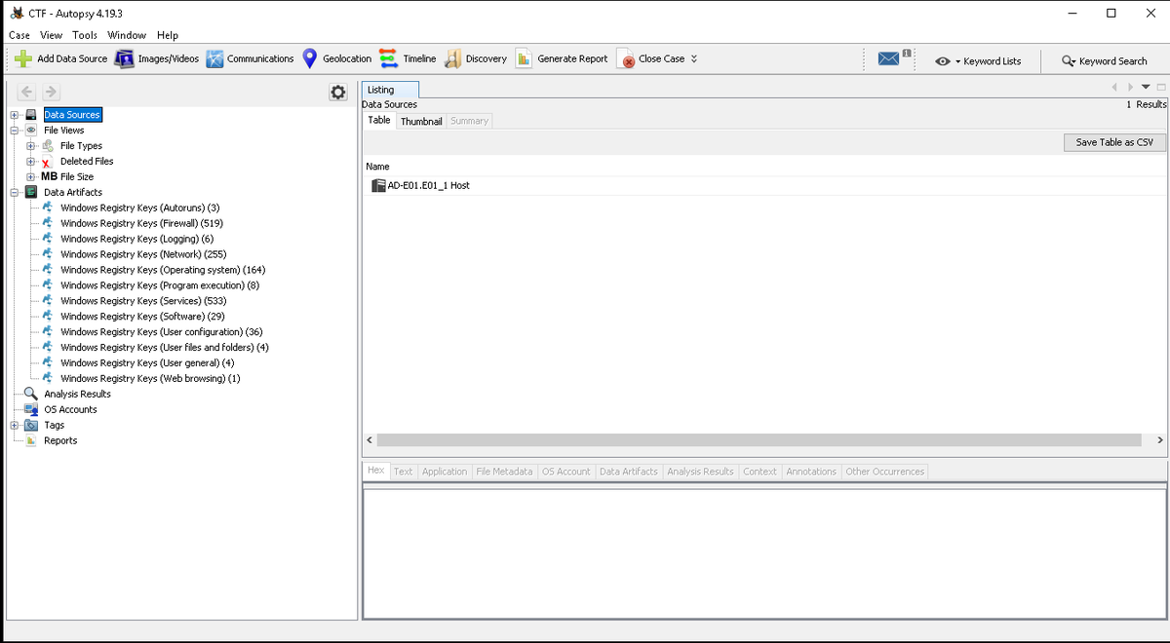Switch to the File Metadata tab
Screen dimensions: 1170x643
click(x=504, y=472)
